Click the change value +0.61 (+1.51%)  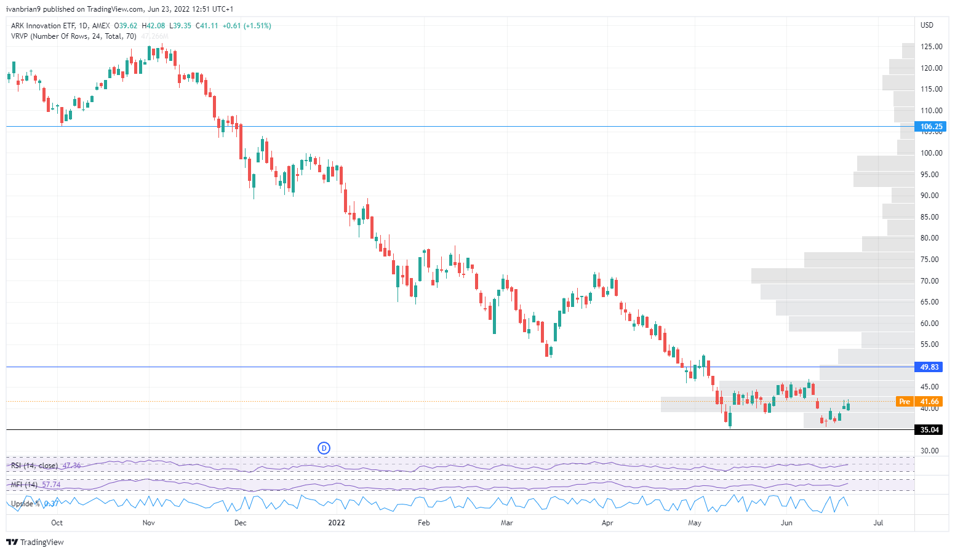click(x=247, y=26)
